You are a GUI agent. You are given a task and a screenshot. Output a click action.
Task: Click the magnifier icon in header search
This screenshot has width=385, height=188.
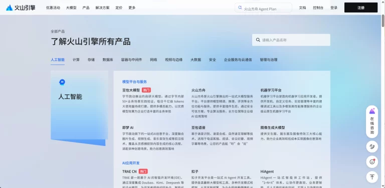240,7
